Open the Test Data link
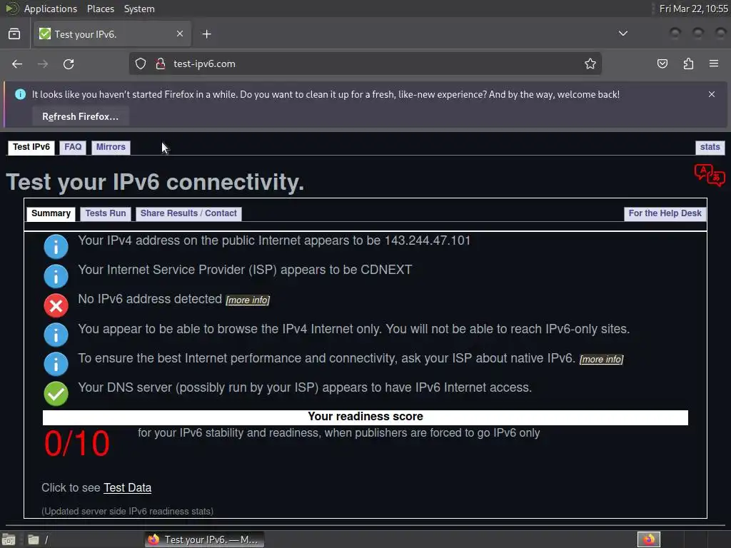The image size is (731, 548). tap(127, 488)
